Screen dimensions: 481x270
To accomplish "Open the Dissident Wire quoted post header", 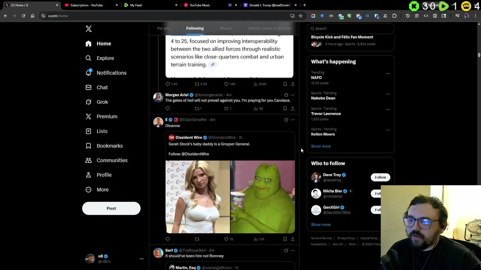I will pos(205,138).
